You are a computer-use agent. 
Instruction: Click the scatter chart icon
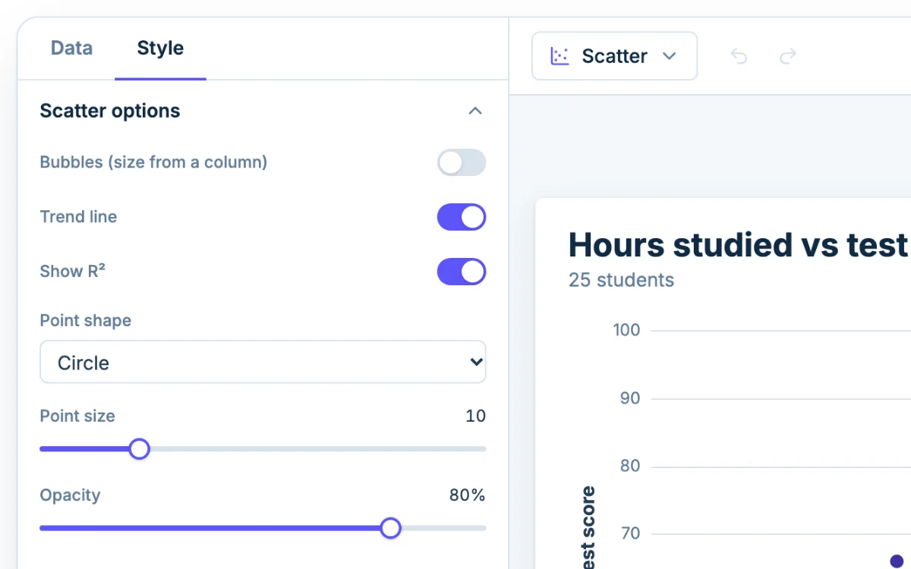560,56
